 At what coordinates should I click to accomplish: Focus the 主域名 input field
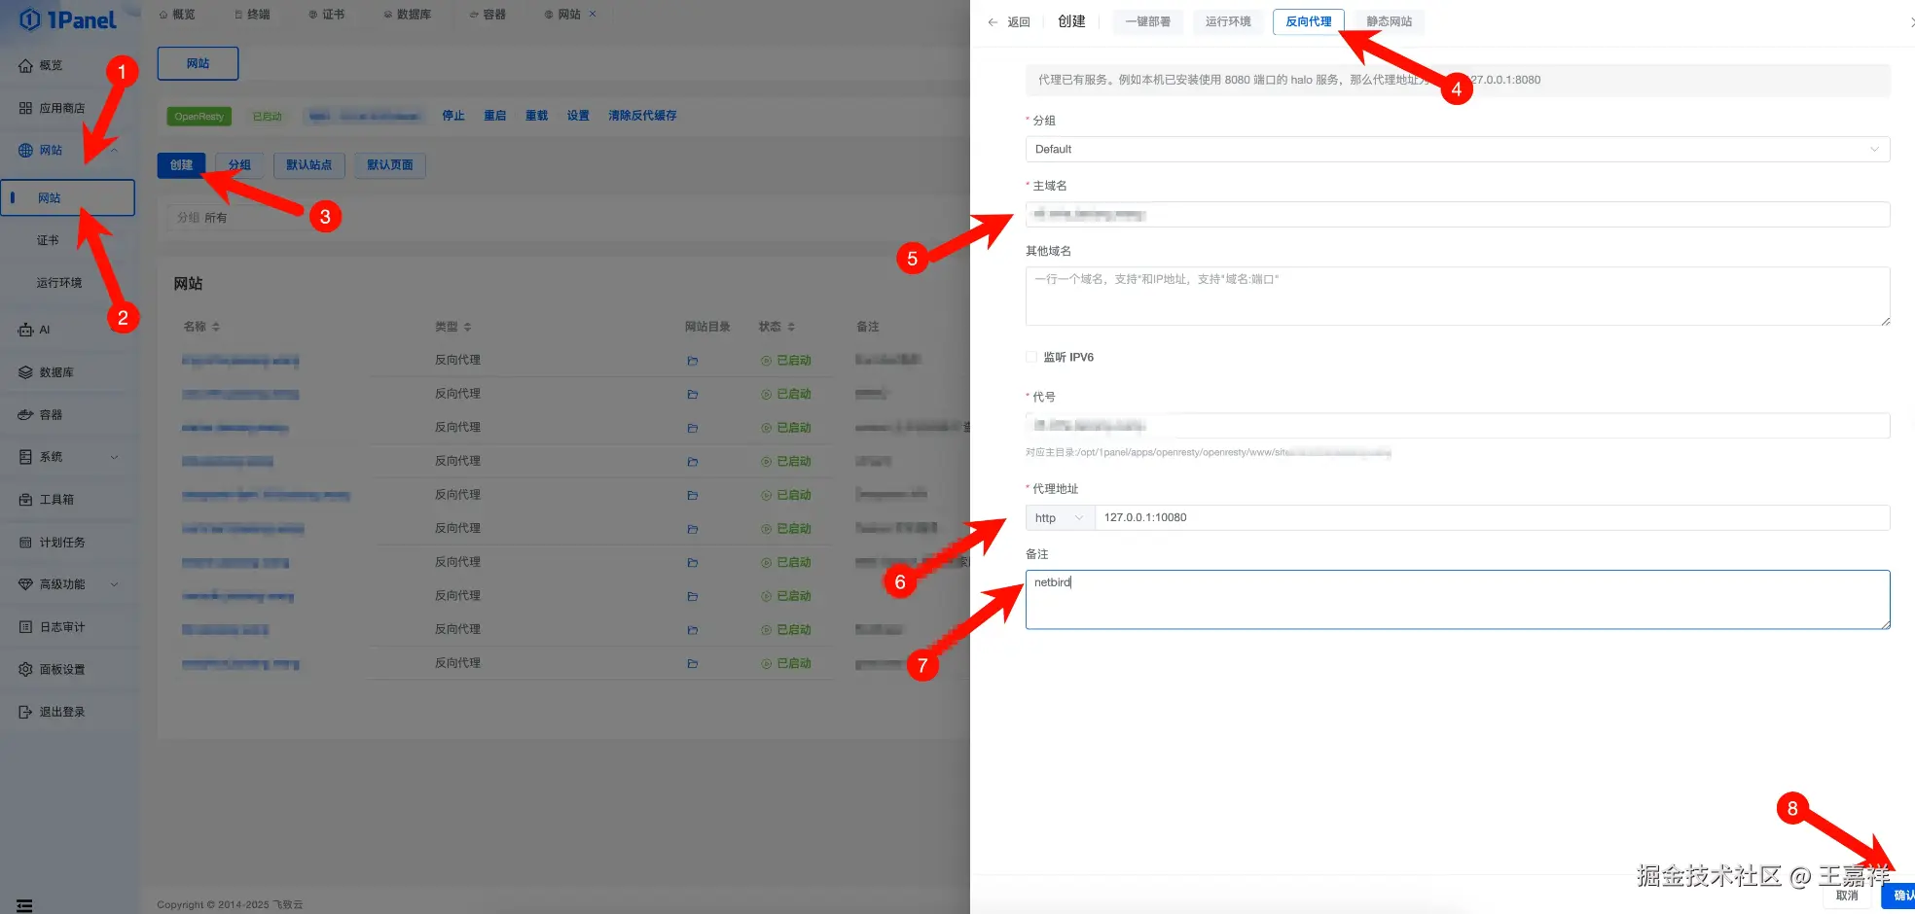1458,214
